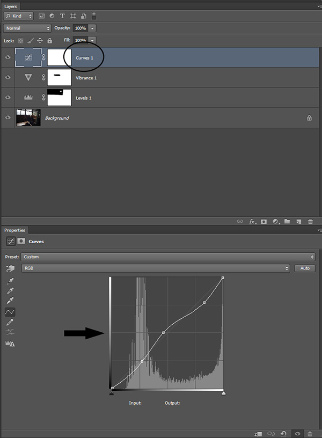The width and height of the screenshot is (322, 438).
Task: Open the Properties panel flyout menu
Action: pos(319,230)
